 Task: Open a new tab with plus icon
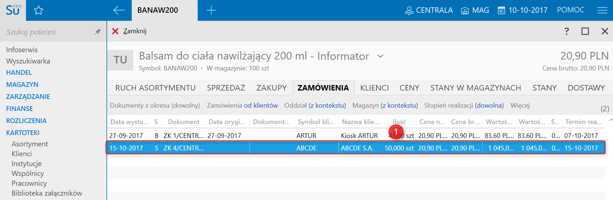(x=211, y=10)
